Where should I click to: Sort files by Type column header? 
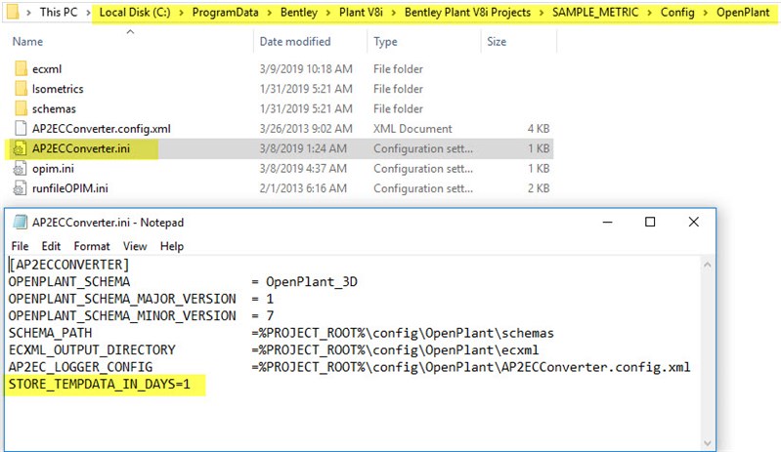tap(385, 41)
